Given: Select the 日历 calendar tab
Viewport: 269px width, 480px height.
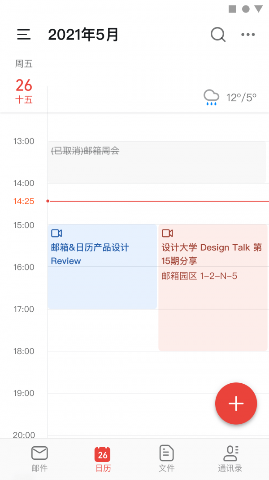Looking at the screenshot, I should click(103, 458).
